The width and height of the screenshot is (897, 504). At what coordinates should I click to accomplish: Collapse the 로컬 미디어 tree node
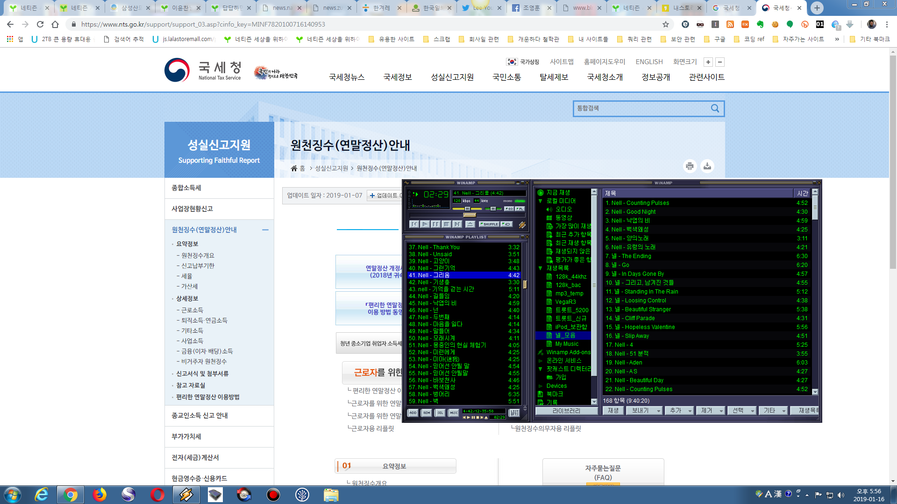coord(540,201)
